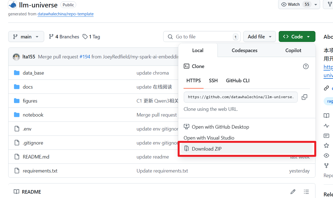This screenshot has width=333, height=198.
Task: View the 1 Tag link
Action: (91, 36)
